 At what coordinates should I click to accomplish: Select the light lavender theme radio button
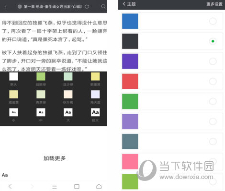213,121
